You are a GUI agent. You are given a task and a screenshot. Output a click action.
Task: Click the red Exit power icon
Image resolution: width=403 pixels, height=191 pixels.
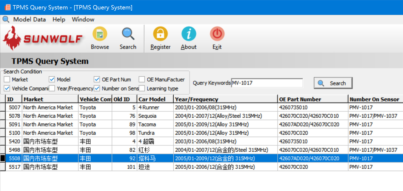(x=217, y=35)
